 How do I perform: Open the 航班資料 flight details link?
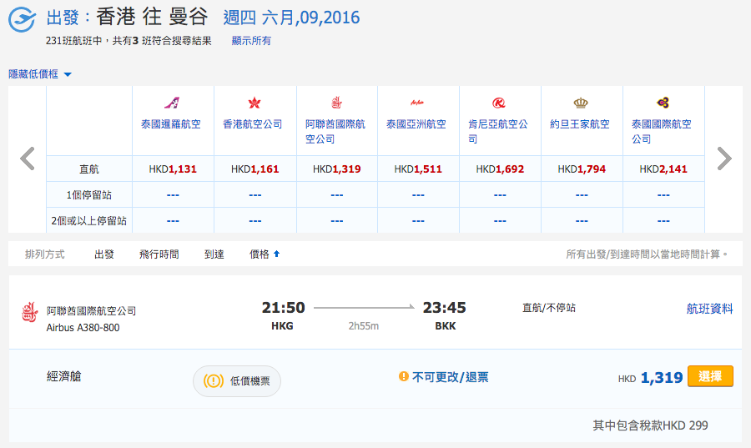point(710,309)
